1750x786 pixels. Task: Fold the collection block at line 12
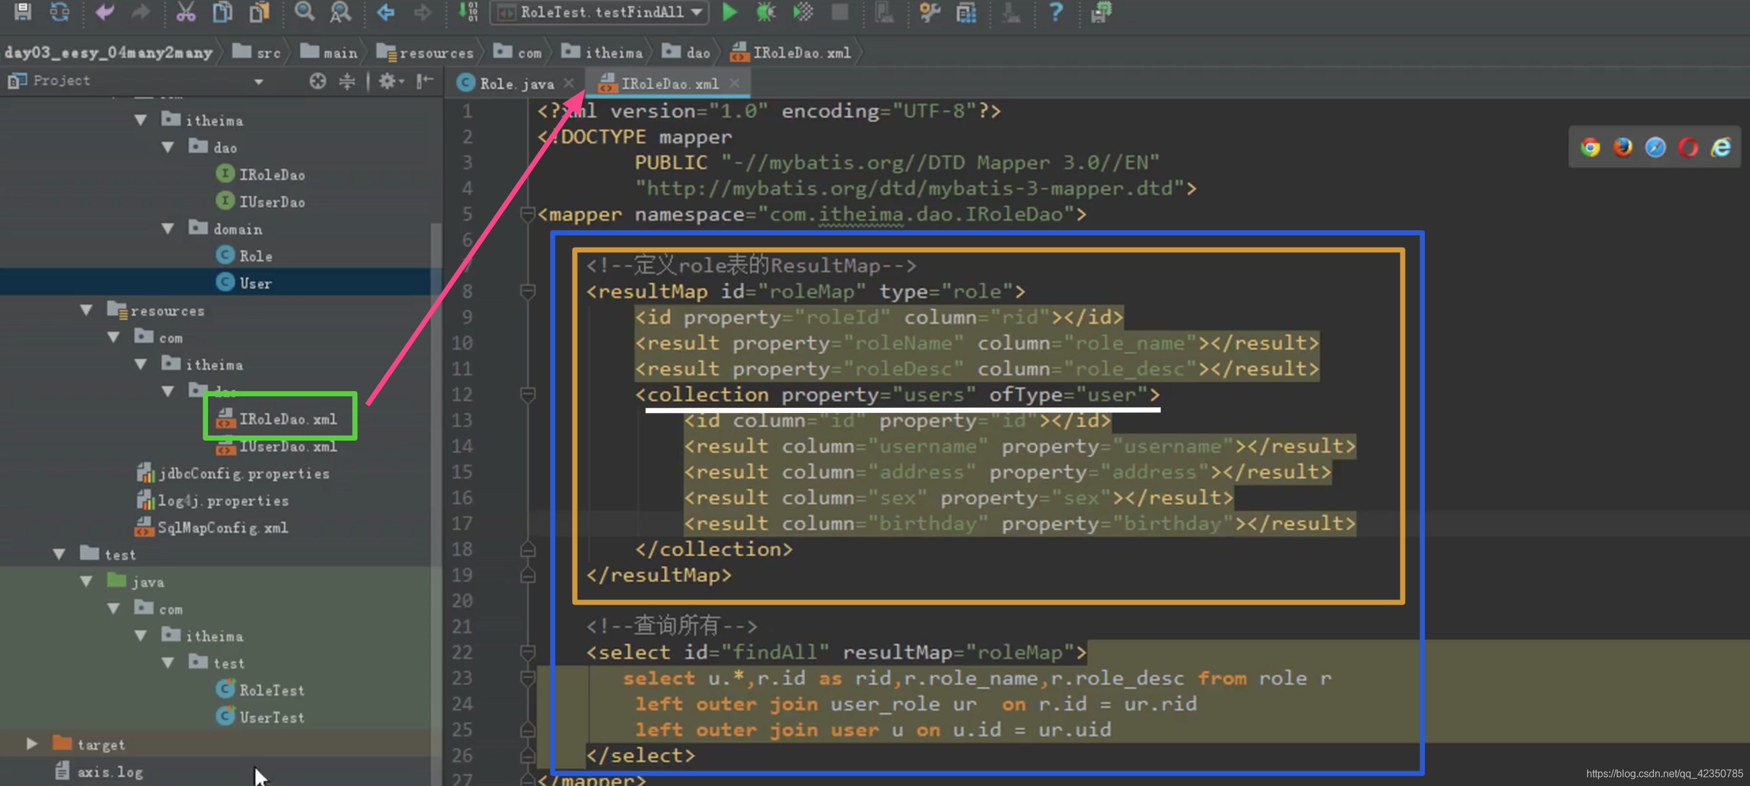pyautogui.click(x=528, y=395)
